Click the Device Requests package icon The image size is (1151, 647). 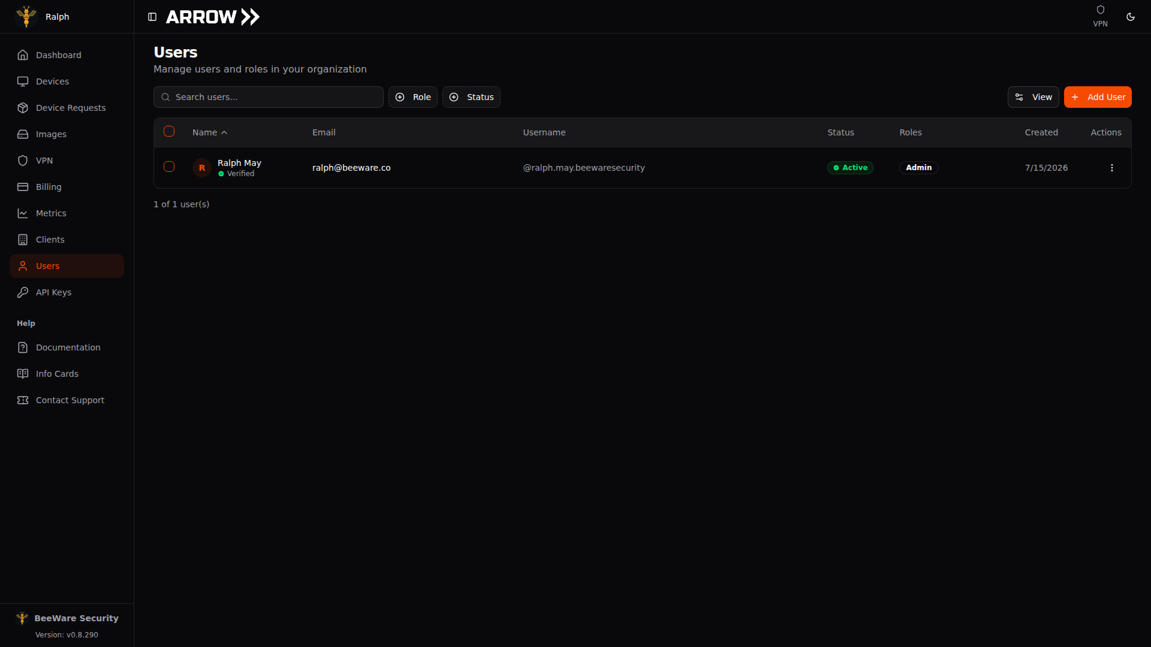23,108
